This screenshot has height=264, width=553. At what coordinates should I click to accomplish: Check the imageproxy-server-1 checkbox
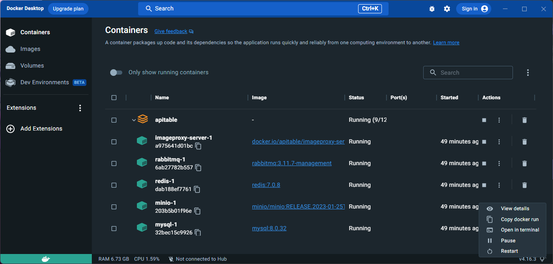tap(114, 142)
